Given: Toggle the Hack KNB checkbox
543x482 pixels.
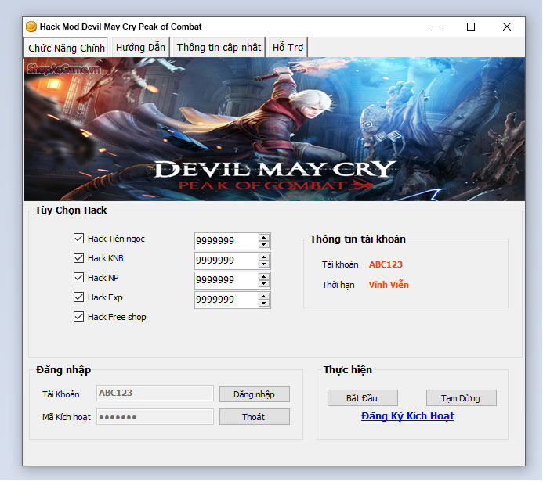Looking at the screenshot, I should (x=78, y=258).
